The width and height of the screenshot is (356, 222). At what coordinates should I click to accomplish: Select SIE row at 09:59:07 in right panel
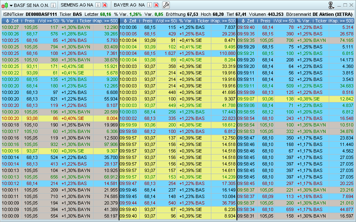[295, 99]
